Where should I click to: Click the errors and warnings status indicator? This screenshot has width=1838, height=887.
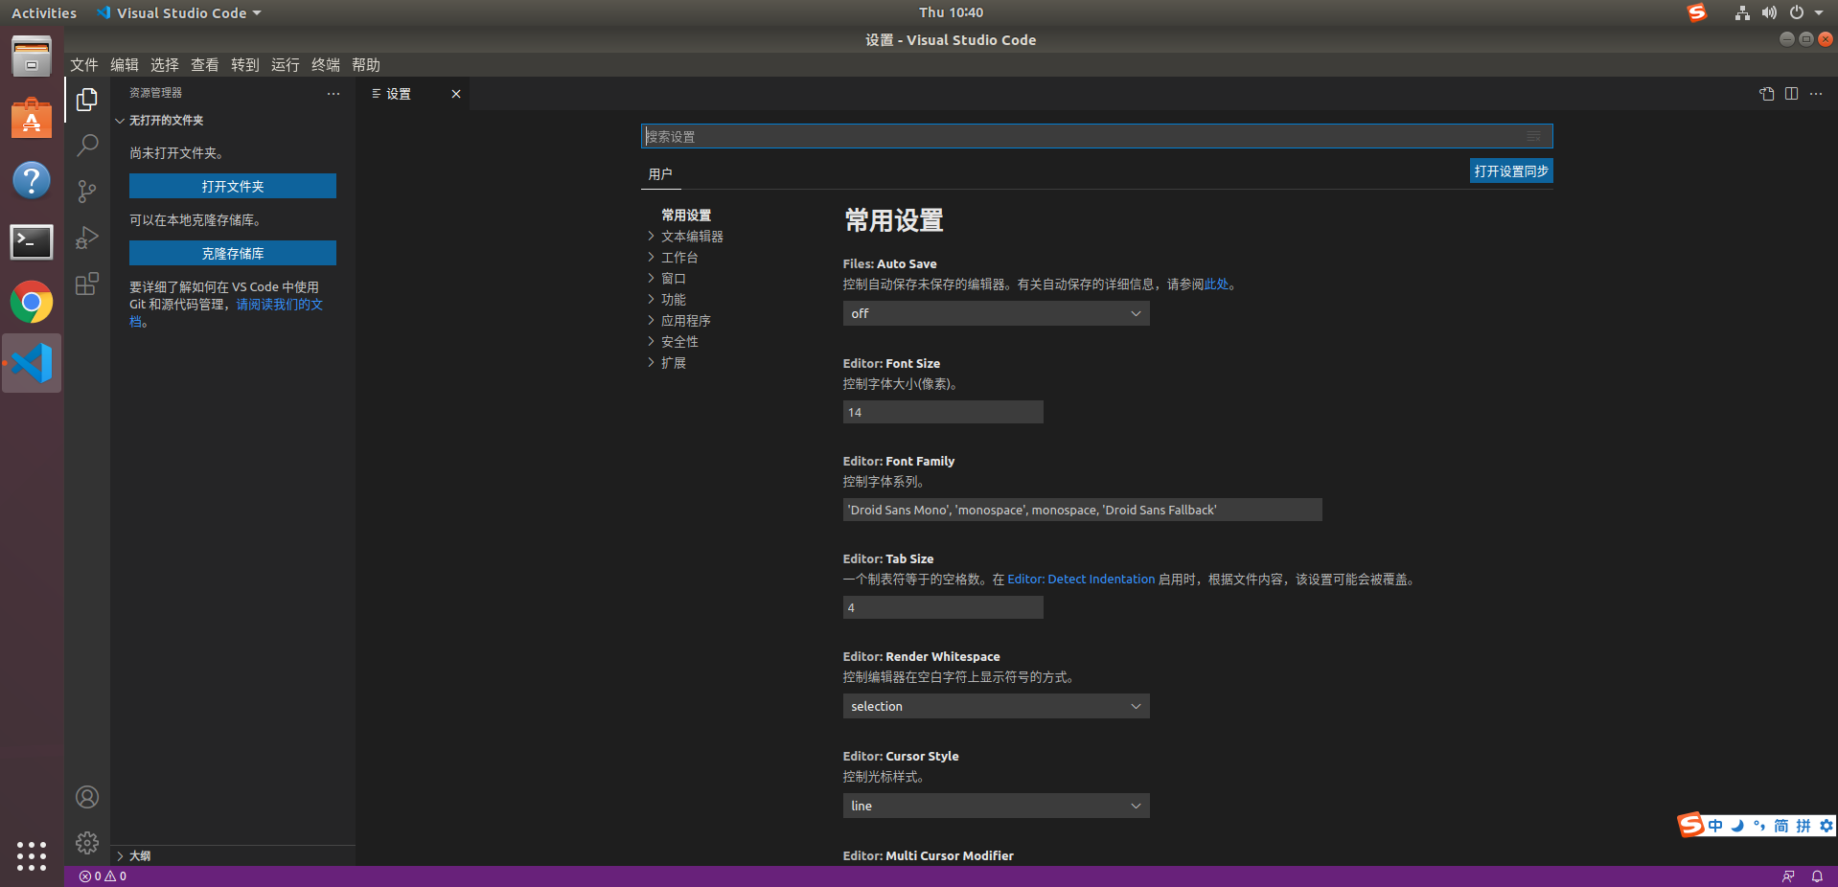(103, 876)
